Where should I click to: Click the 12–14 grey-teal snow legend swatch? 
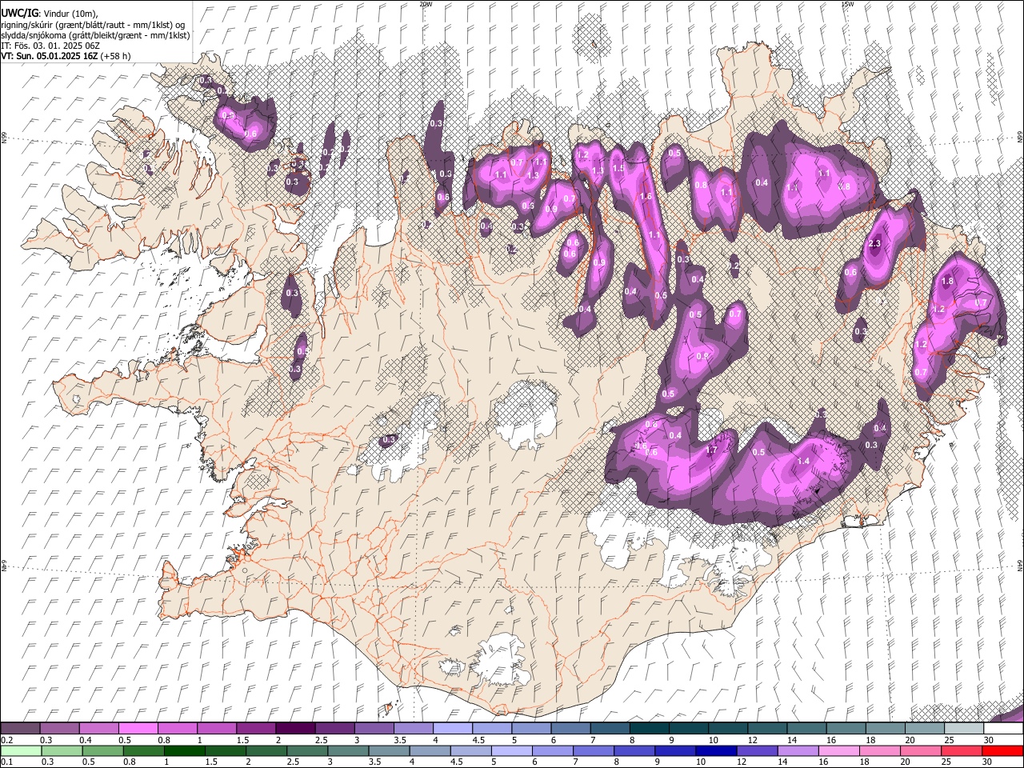(x=767, y=729)
